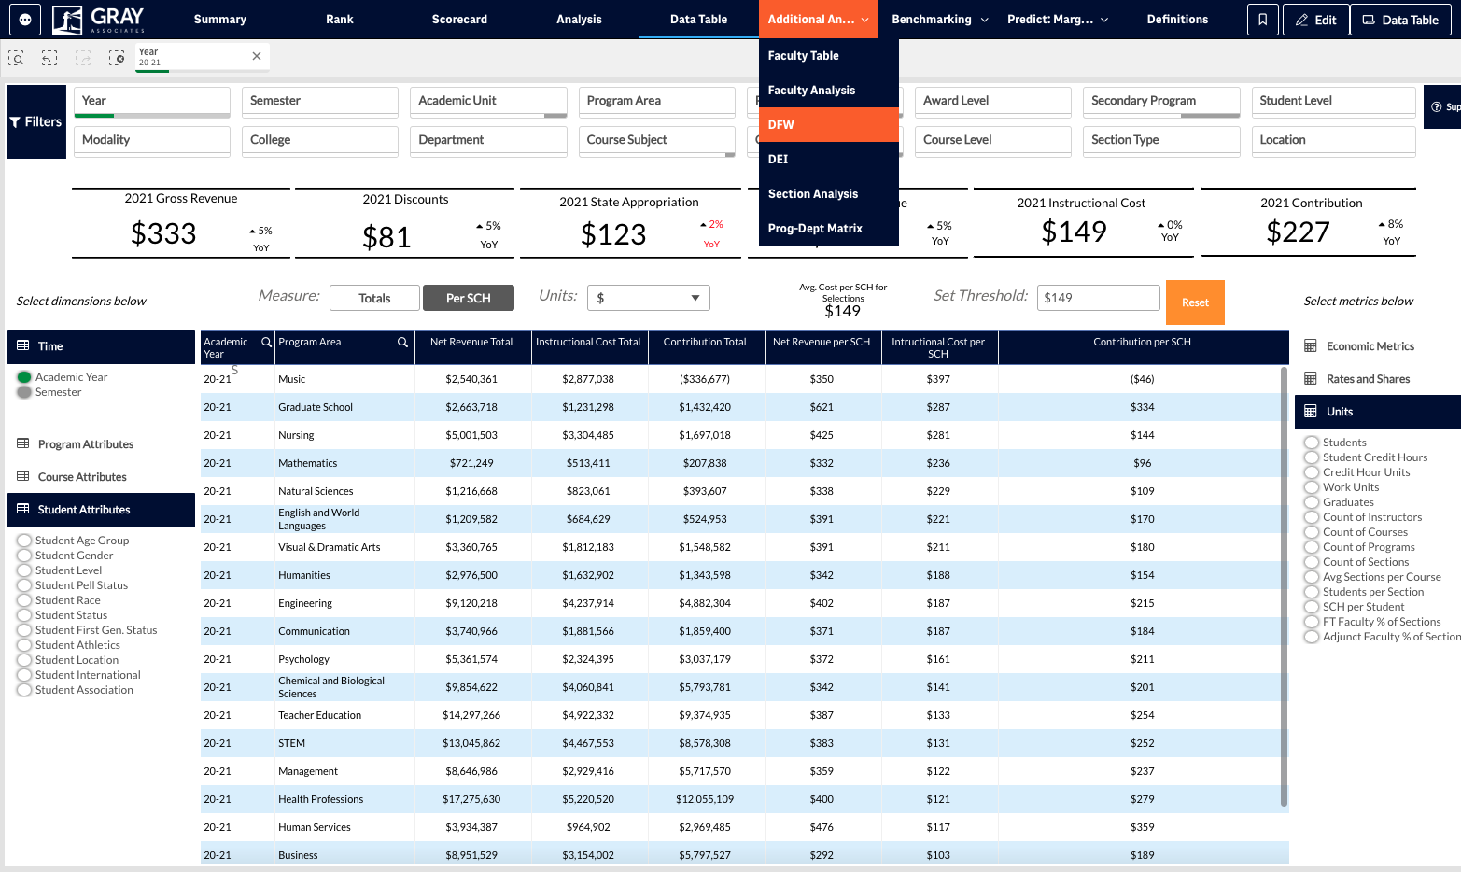Image resolution: width=1461 pixels, height=872 pixels.
Task: Step forward one selection
Action: (83, 58)
